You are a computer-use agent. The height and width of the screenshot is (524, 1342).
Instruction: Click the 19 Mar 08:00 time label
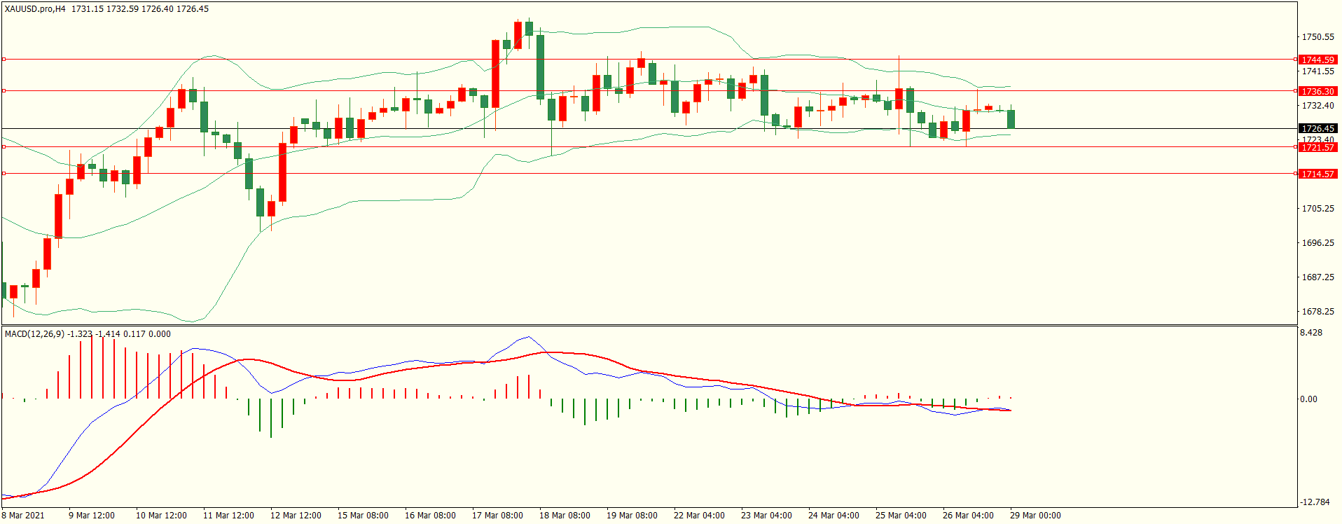click(x=632, y=516)
